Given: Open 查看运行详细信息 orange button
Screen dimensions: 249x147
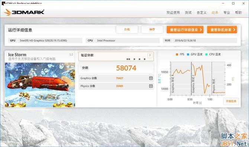Looking at the screenshot, I should tap(185, 30).
